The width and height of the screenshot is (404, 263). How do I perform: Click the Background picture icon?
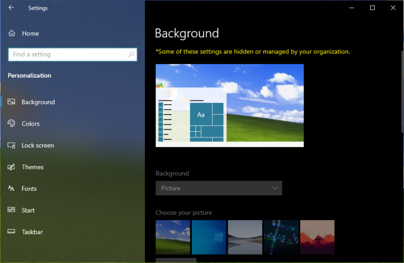(x=11, y=102)
